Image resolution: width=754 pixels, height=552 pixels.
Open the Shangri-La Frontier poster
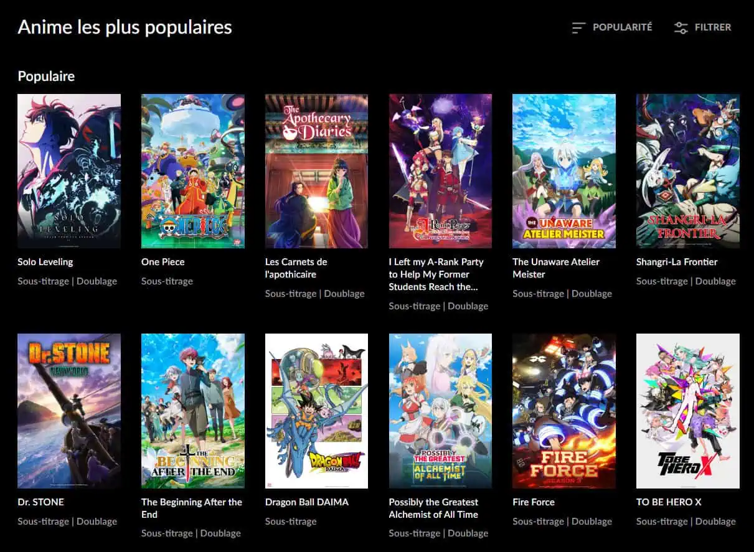click(688, 171)
